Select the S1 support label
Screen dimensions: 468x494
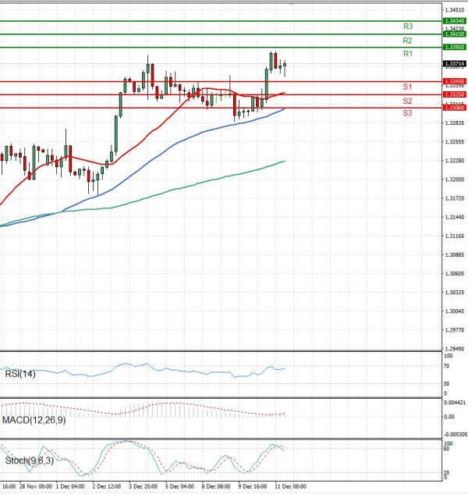[x=407, y=87]
